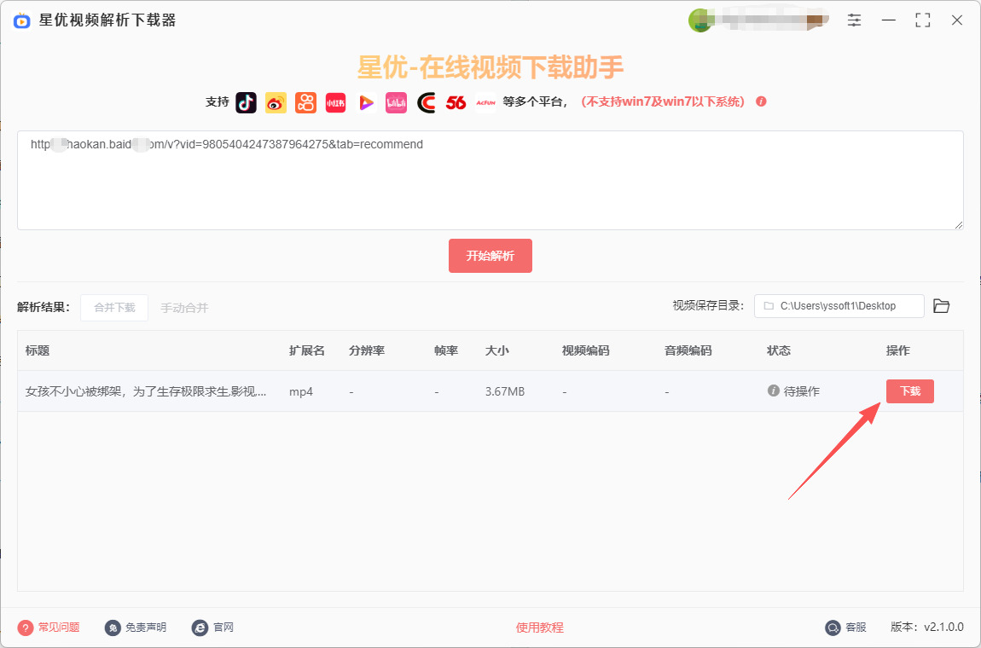Click the app logo in the title bar
This screenshot has height=648, width=981.
[22, 20]
